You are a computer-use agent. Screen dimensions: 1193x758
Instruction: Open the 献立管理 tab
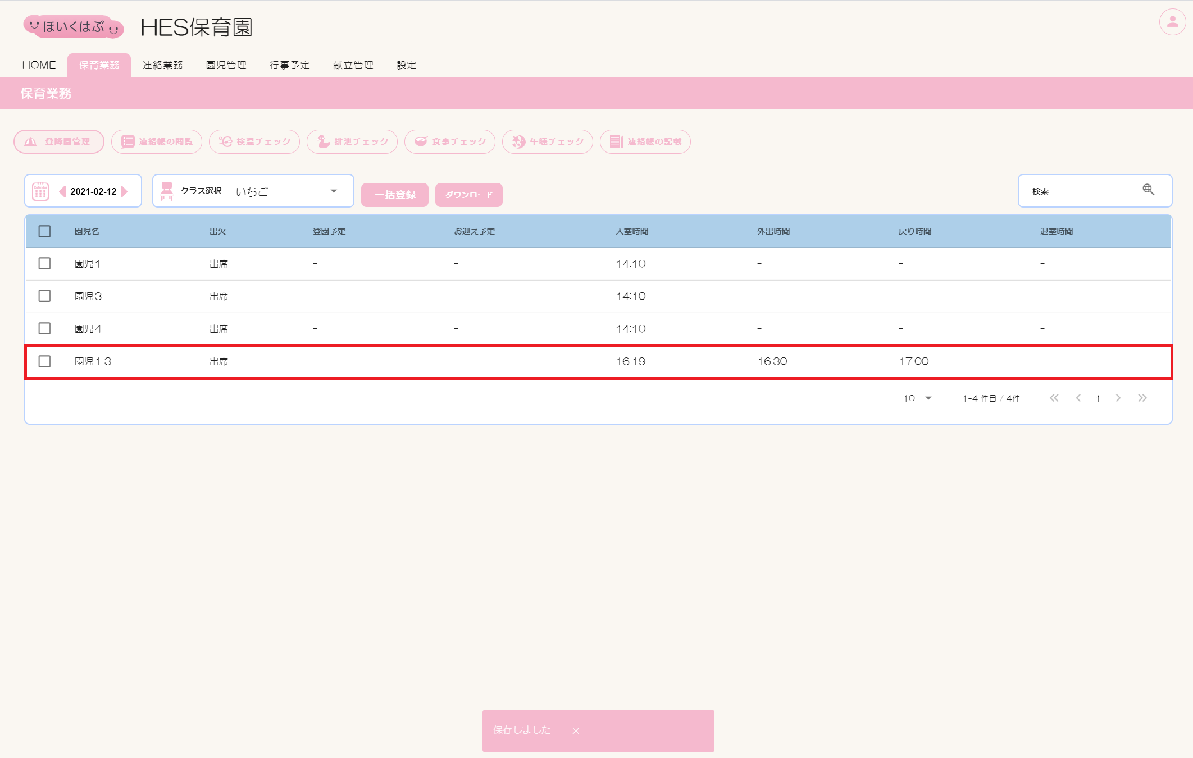[353, 65]
